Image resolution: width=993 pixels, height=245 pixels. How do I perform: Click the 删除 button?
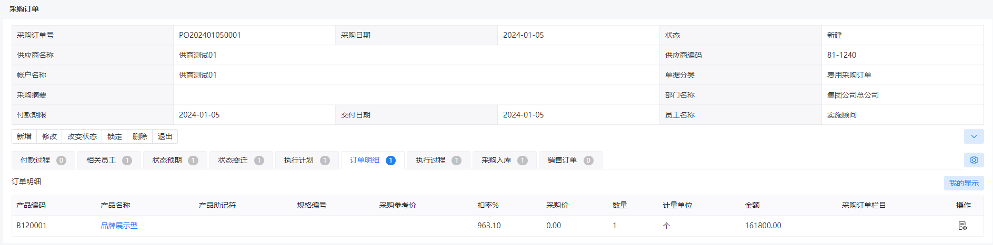tap(140, 136)
